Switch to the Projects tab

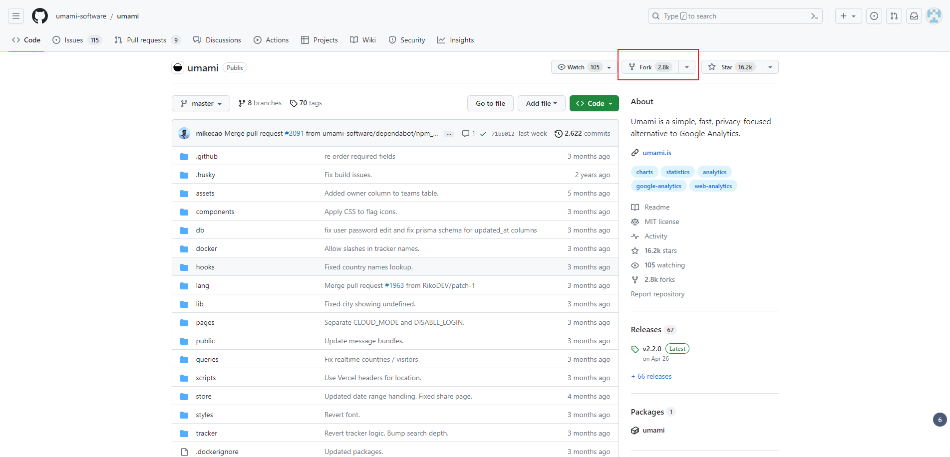(319, 40)
